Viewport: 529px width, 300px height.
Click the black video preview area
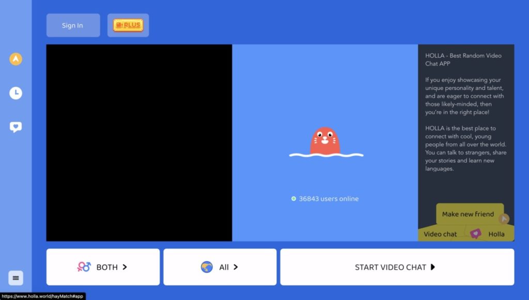point(139,143)
